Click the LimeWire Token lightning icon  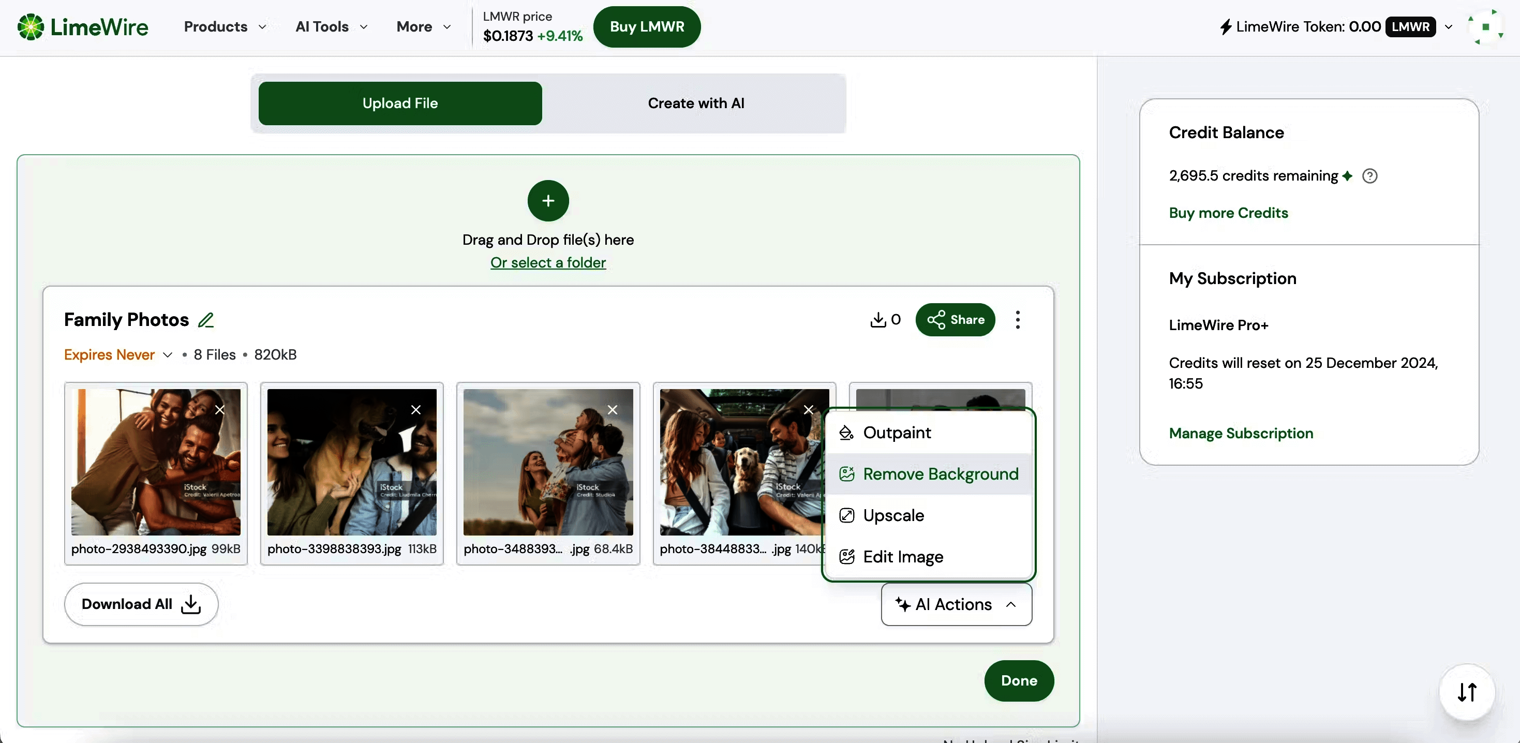[1226, 26]
